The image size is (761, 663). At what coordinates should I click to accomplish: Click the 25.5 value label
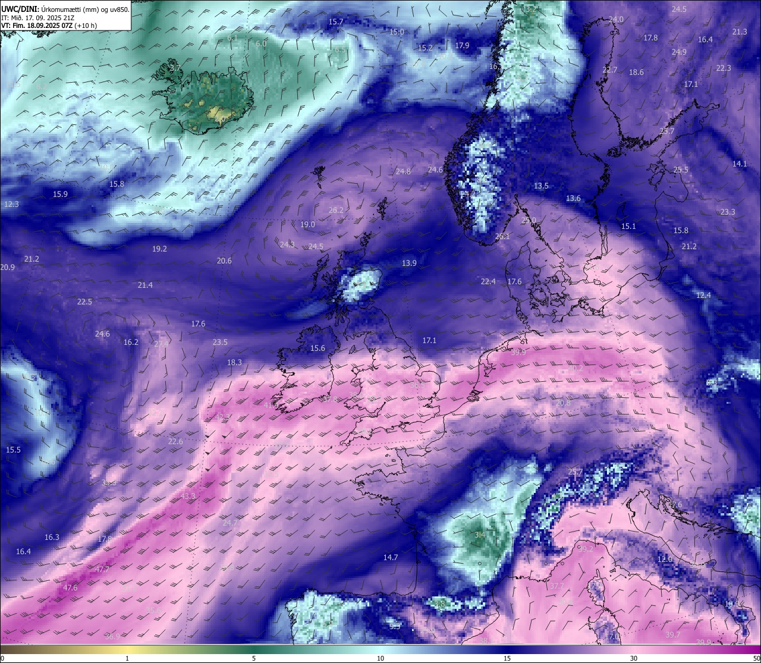click(681, 170)
